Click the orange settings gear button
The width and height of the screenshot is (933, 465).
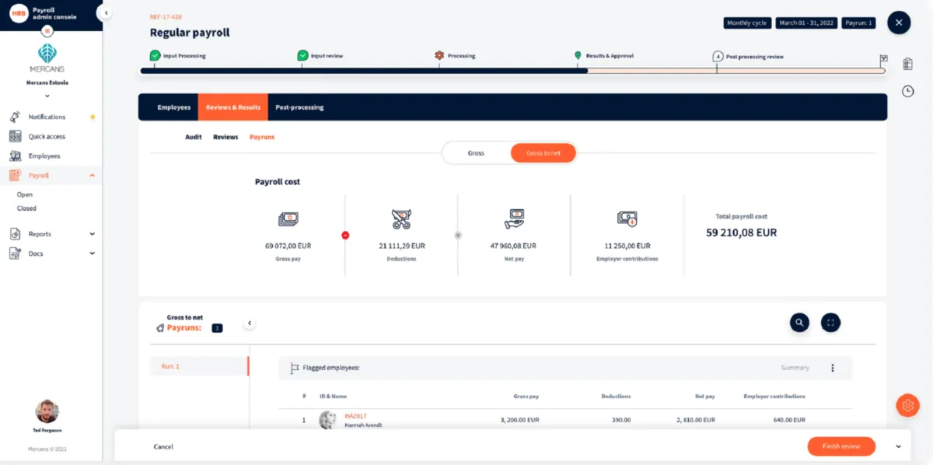pyautogui.click(x=907, y=405)
